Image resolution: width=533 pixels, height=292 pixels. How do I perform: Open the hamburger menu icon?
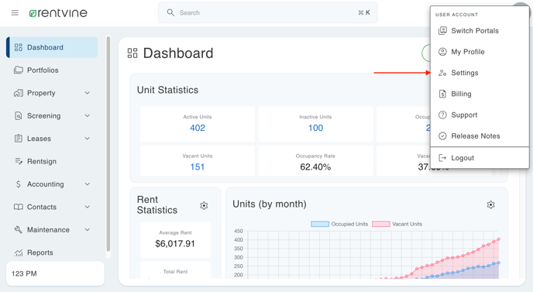tap(15, 13)
